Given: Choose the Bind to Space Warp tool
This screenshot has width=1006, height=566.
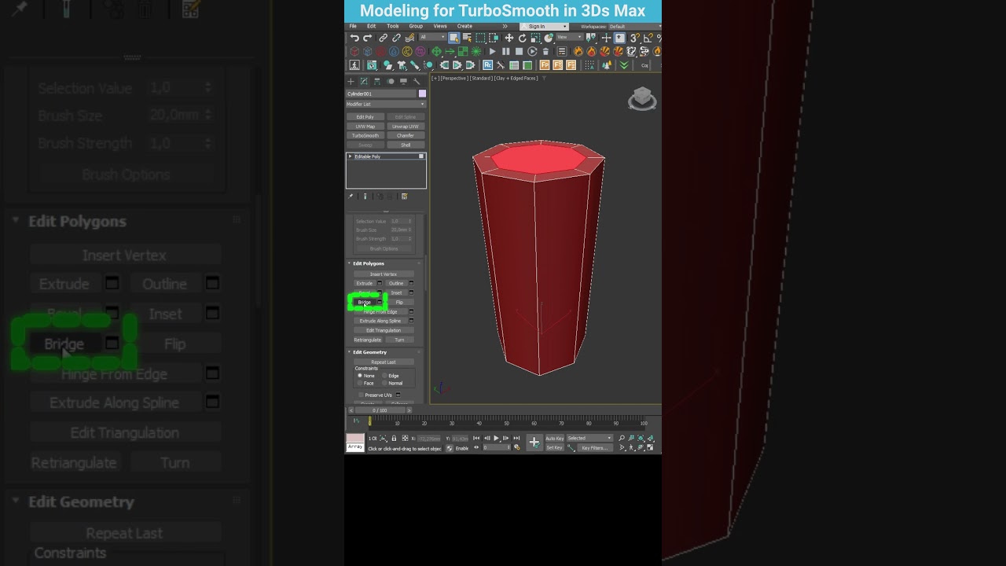Looking at the screenshot, I should click(x=409, y=38).
